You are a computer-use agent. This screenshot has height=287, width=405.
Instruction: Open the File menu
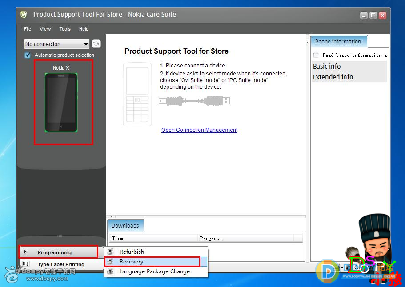[x=28, y=29]
